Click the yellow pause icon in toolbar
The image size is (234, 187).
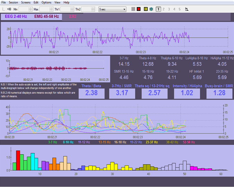pyautogui.click(x=145, y=9)
